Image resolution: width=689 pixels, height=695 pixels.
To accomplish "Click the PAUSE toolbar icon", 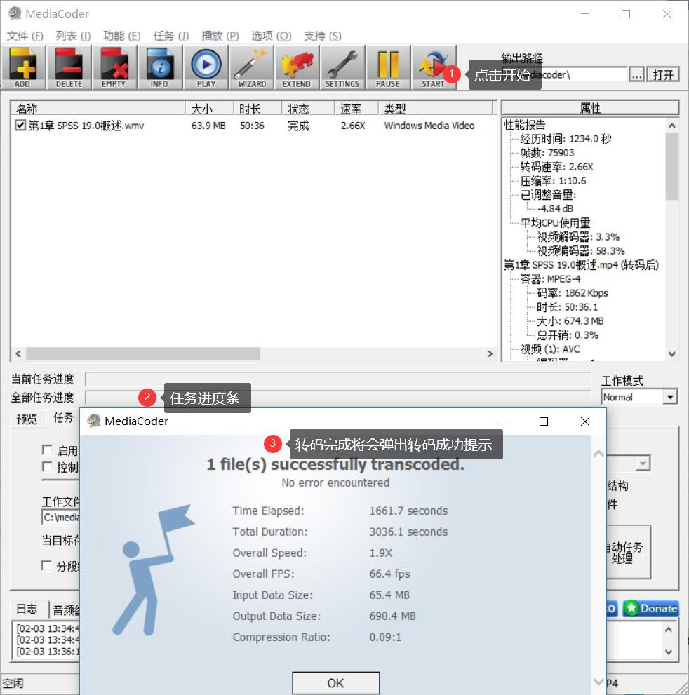I will (387, 67).
